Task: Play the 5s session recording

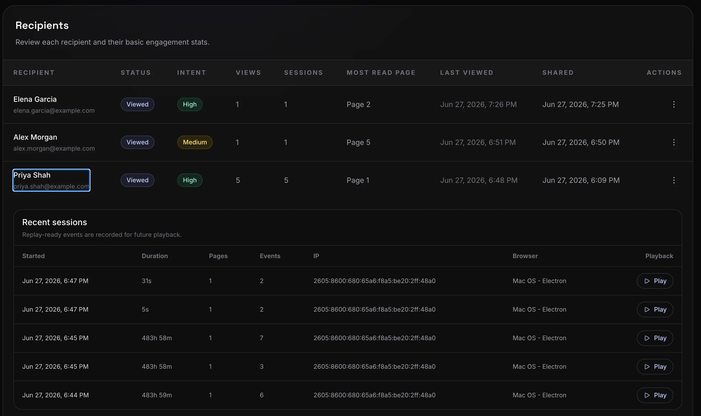Action: (x=655, y=310)
